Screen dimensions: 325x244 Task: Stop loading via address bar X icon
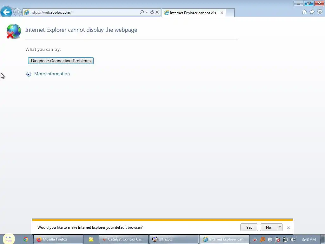pos(157,12)
